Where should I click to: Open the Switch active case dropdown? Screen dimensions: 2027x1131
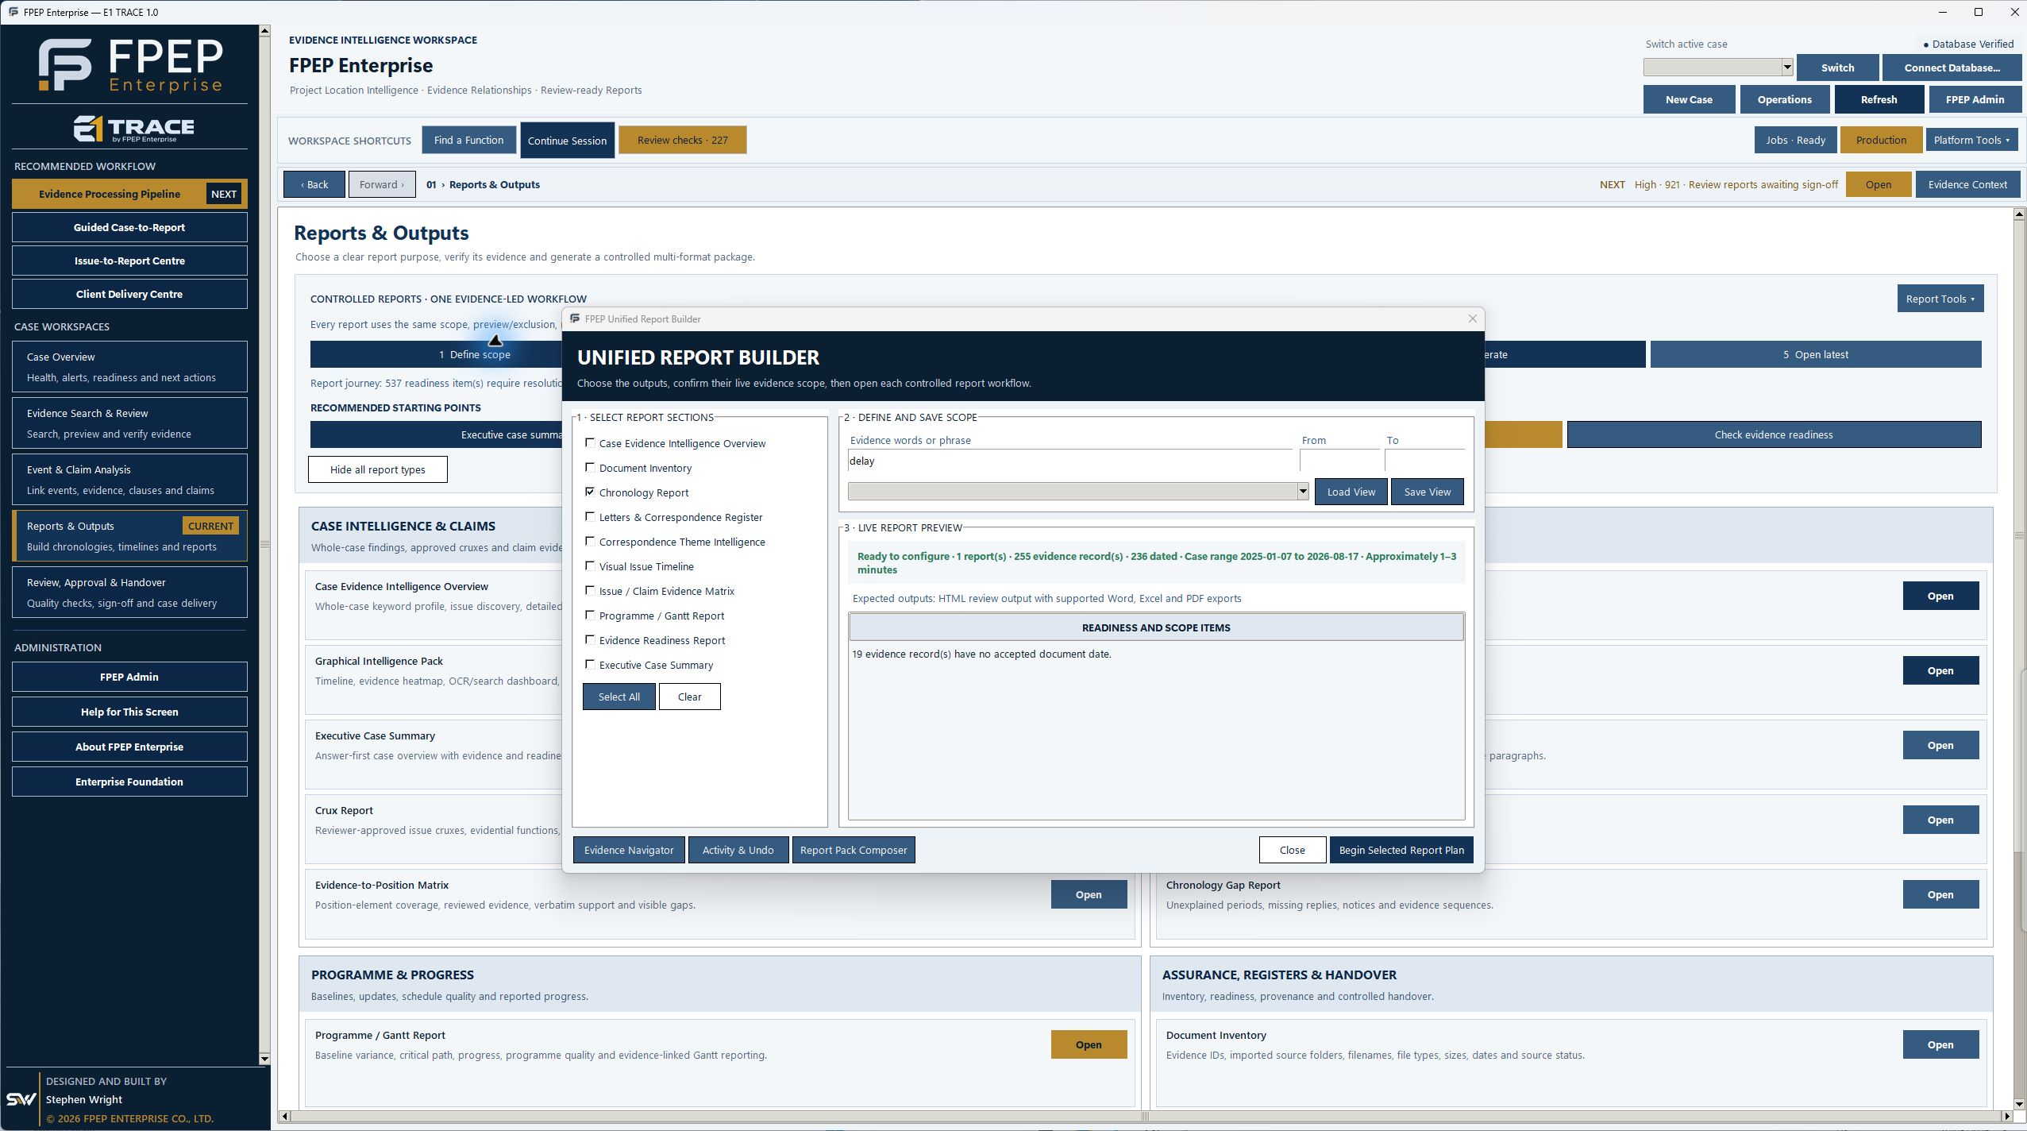(x=1787, y=68)
